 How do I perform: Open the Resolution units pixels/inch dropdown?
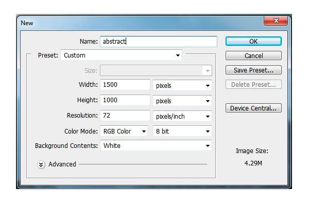click(182, 116)
